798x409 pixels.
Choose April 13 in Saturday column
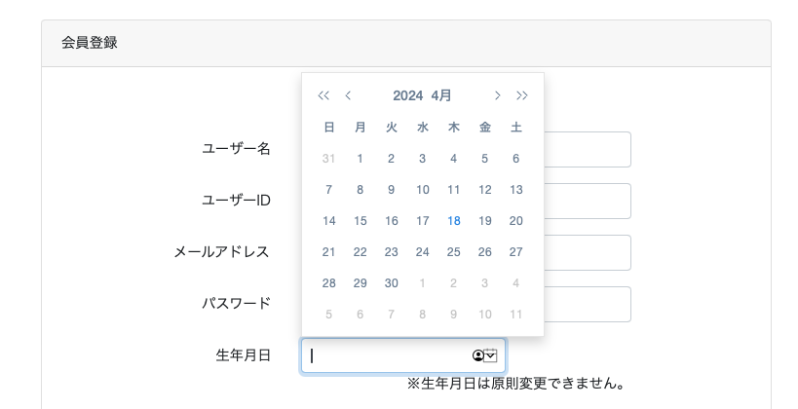pos(515,190)
